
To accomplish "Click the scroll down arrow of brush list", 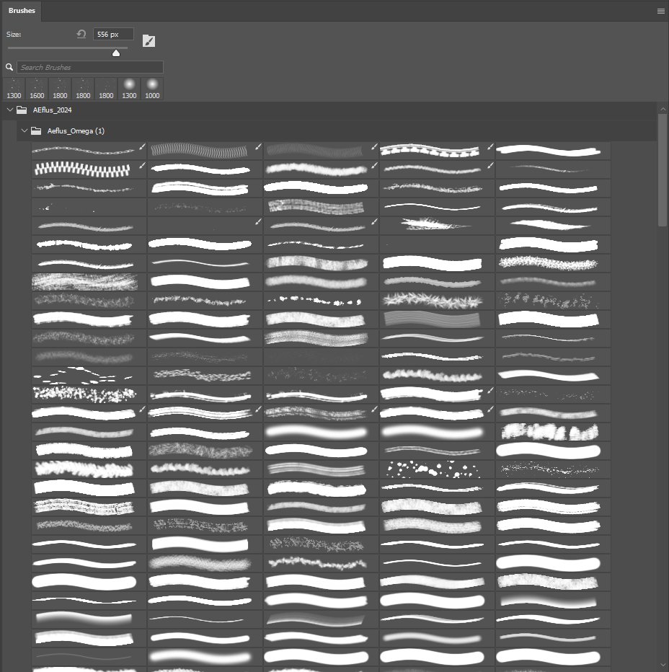I will point(663,665).
